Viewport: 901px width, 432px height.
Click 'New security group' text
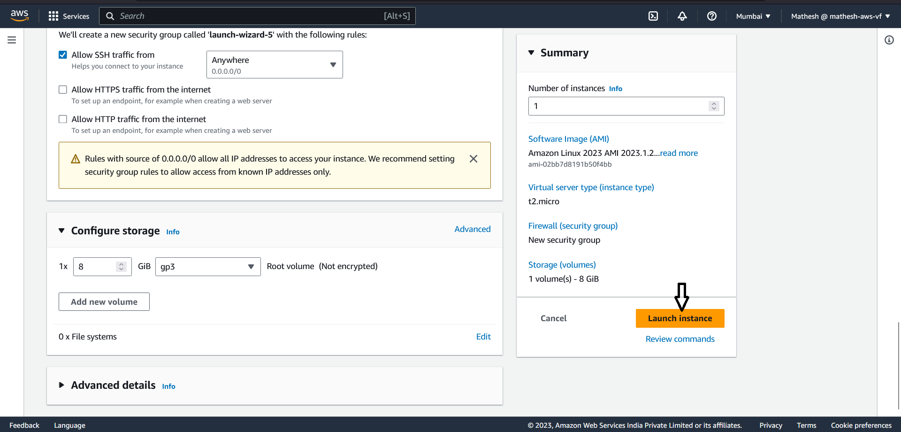[564, 240]
